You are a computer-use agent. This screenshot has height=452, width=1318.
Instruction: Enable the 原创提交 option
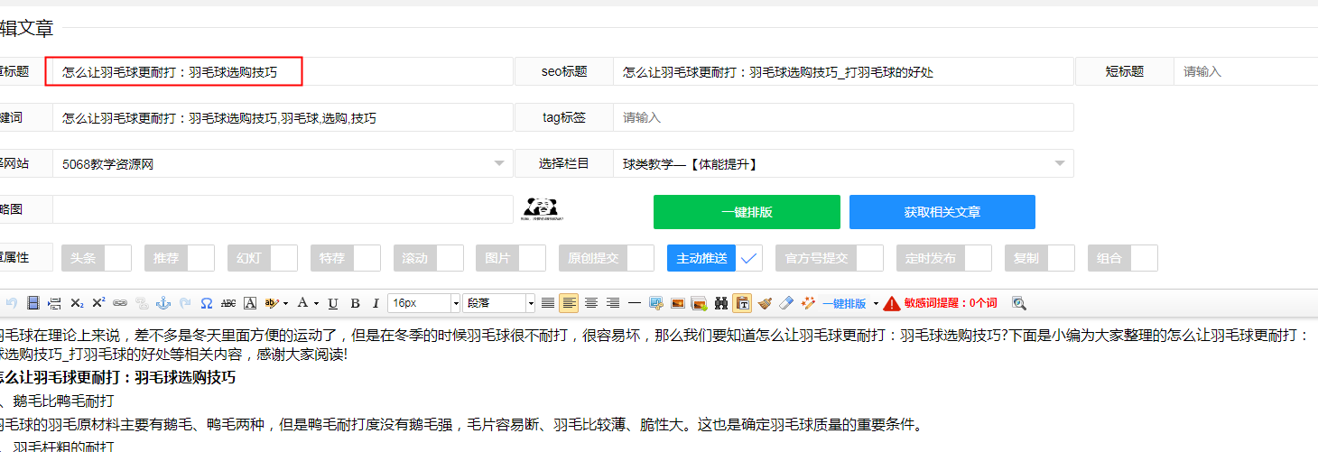tap(641, 258)
